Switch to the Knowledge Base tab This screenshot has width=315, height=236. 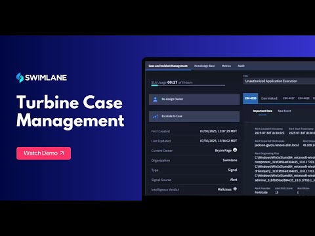click(x=205, y=66)
